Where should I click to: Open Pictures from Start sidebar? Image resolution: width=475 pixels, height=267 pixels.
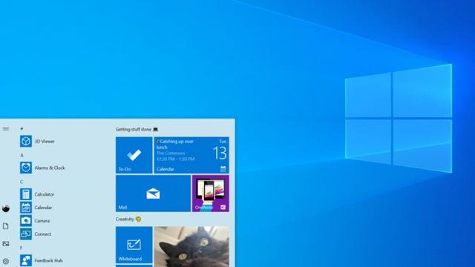point(6,244)
